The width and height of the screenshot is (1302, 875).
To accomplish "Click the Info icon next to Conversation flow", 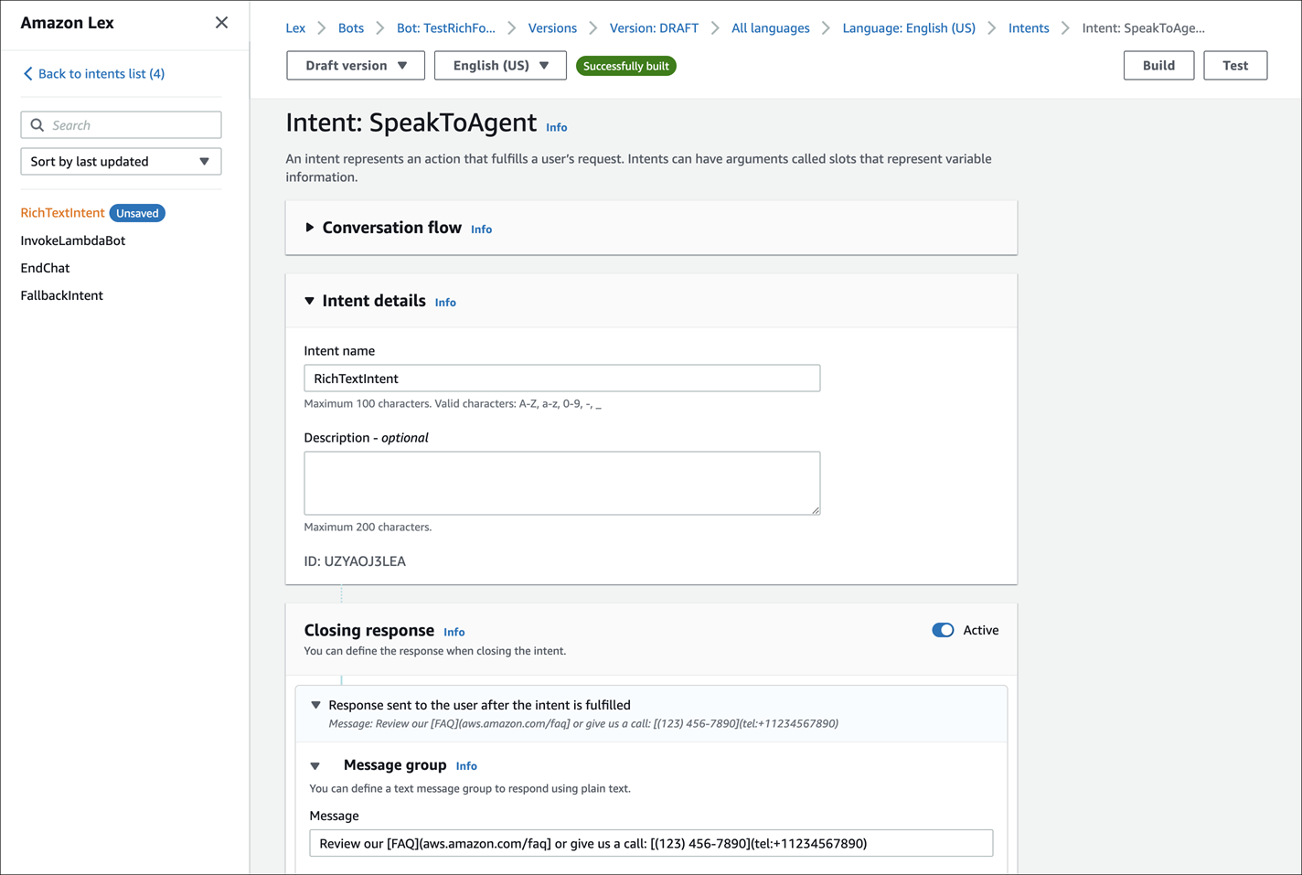I will click(481, 229).
